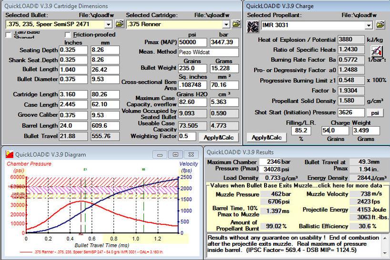Open the Selected Propellant dropdown list

point(369,25)
